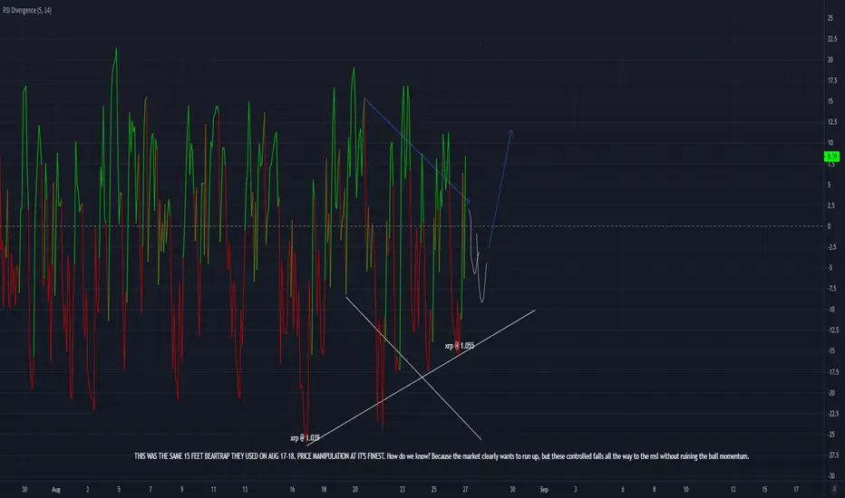The image size is (845, 498).
Task: Select the long BEARTRAP price manipulation text note
Action: coord(442,456)
